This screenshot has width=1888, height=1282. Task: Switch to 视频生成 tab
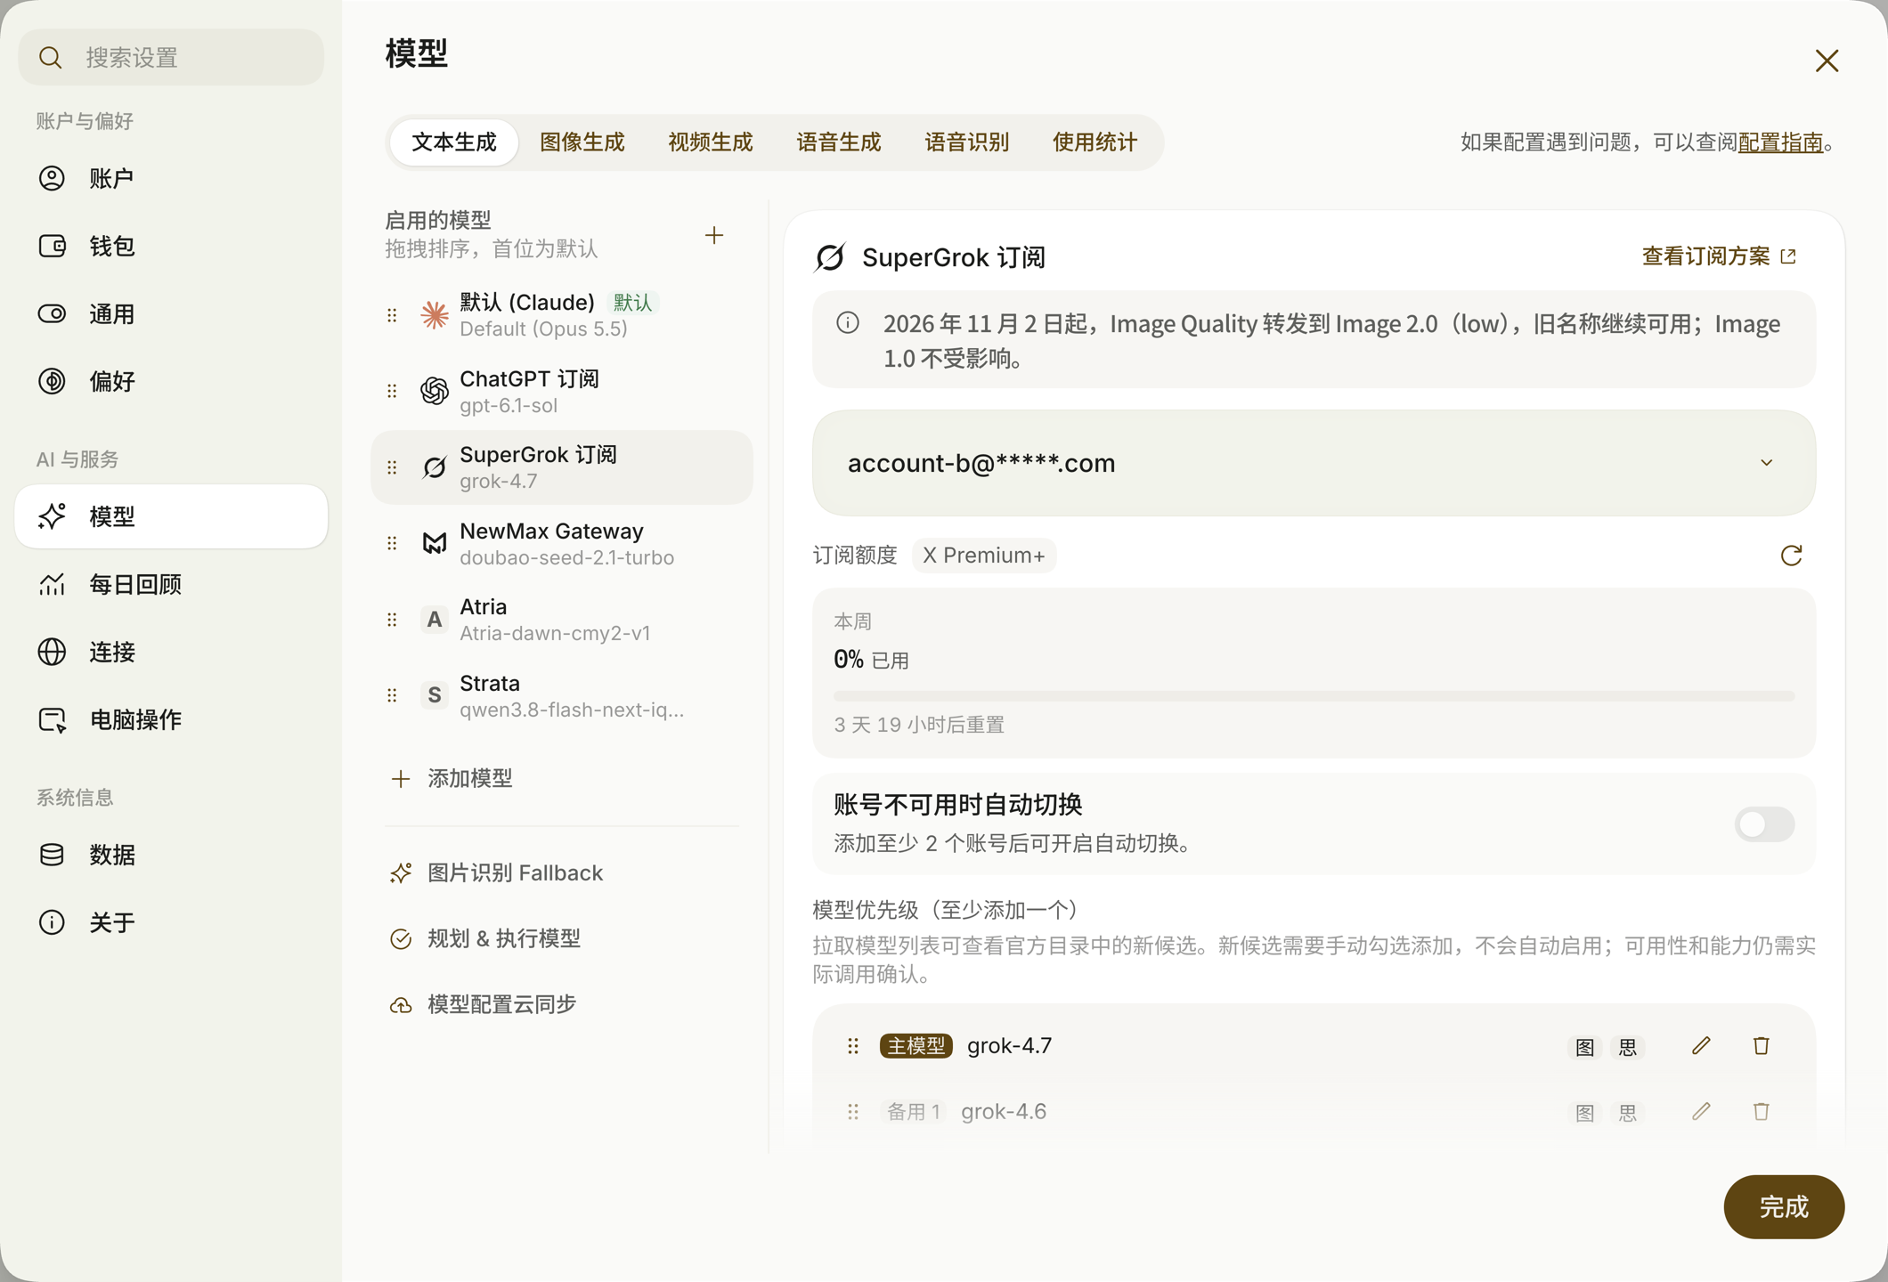point(711,142)
